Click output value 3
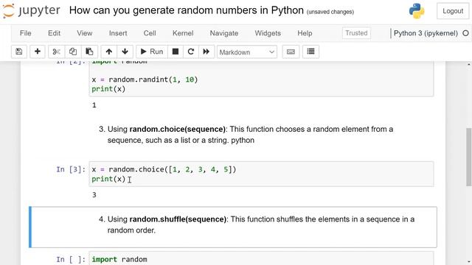The width and height of the screenshot is (472, 265). (94, 195)
